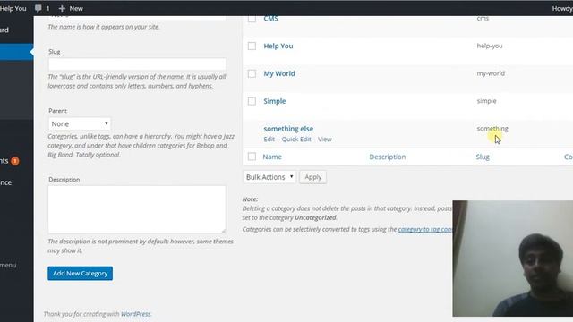Open the Bulk Actions dropdown
The width and height of the screenshot is (573, 322).
point(269,177)
